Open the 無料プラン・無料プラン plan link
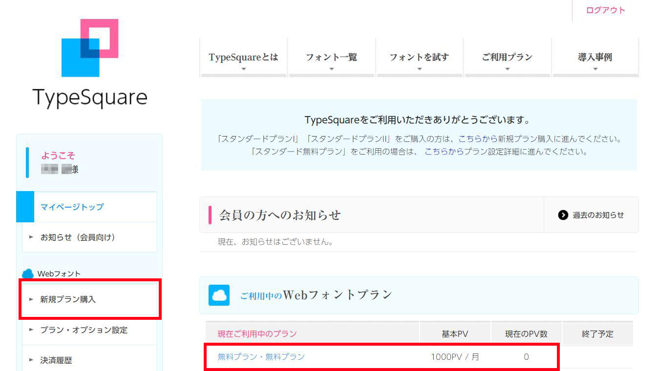 tap(261, 357)
